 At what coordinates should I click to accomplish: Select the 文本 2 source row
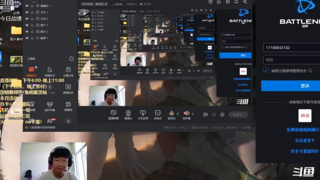(x=50, y=19)
